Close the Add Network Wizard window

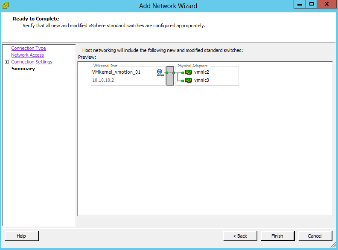327,4
